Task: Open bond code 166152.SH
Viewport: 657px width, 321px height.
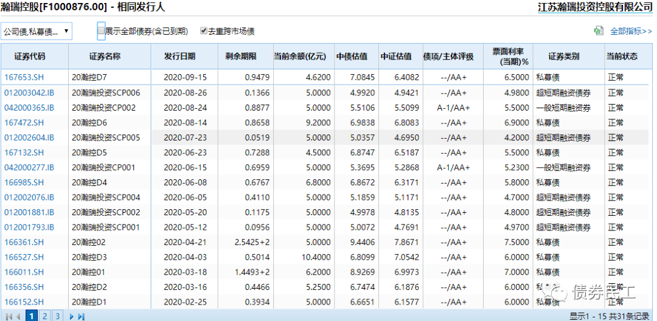Action: pos(24,302)
